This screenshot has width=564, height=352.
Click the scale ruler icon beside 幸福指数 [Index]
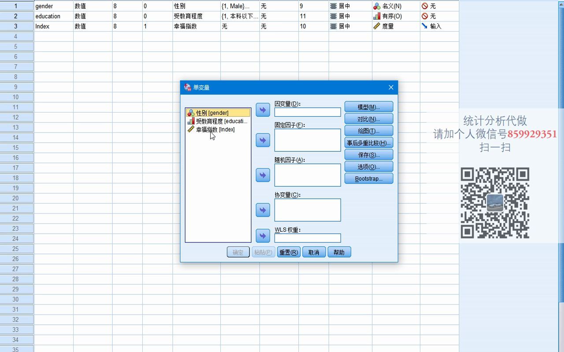191,129
